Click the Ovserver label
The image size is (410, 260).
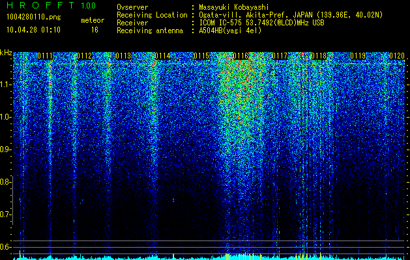click(x=132, y=7)
